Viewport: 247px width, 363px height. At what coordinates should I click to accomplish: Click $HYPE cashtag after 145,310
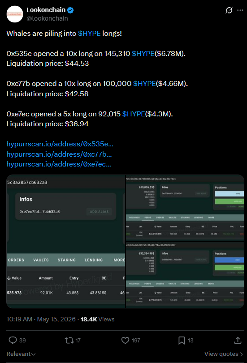[x=143, y=53]
